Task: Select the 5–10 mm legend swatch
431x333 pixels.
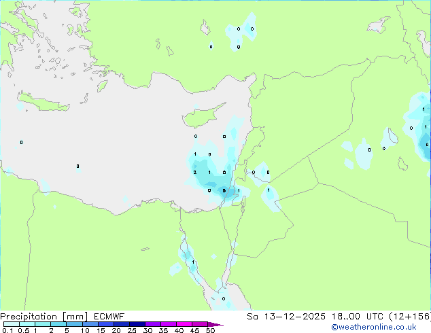Action: pos(74,324)
